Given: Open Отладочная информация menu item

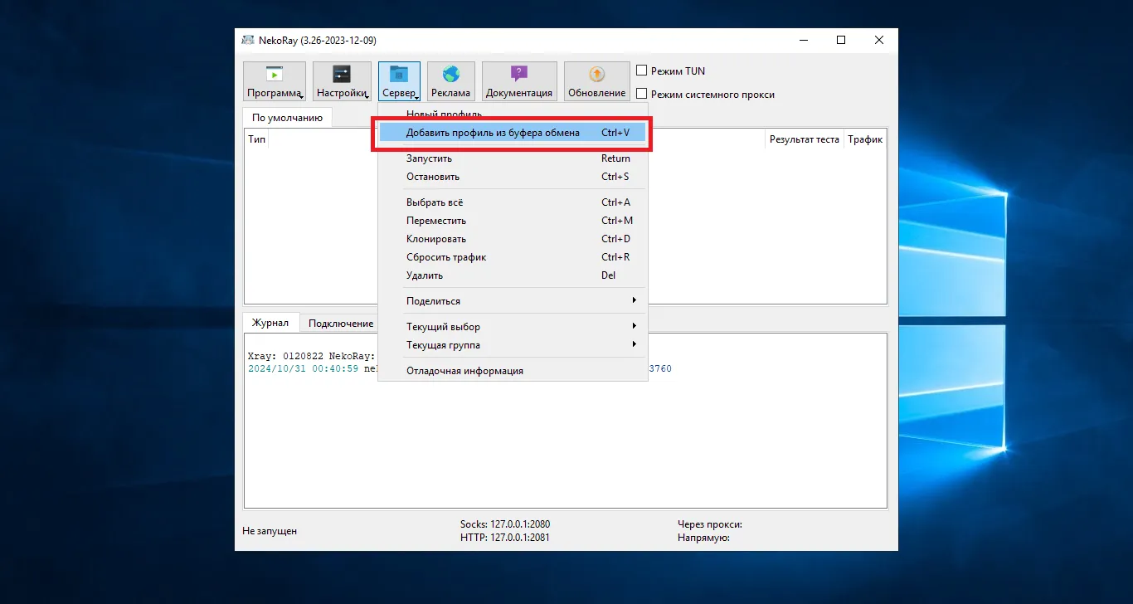Looking at the screenshot, I should 513,370.
